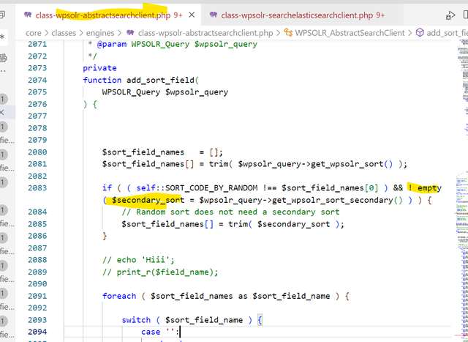Image resolution: width=468 pixels, height=342 pixels.
Task: Click line number 2083
Action: pos(37,187)
